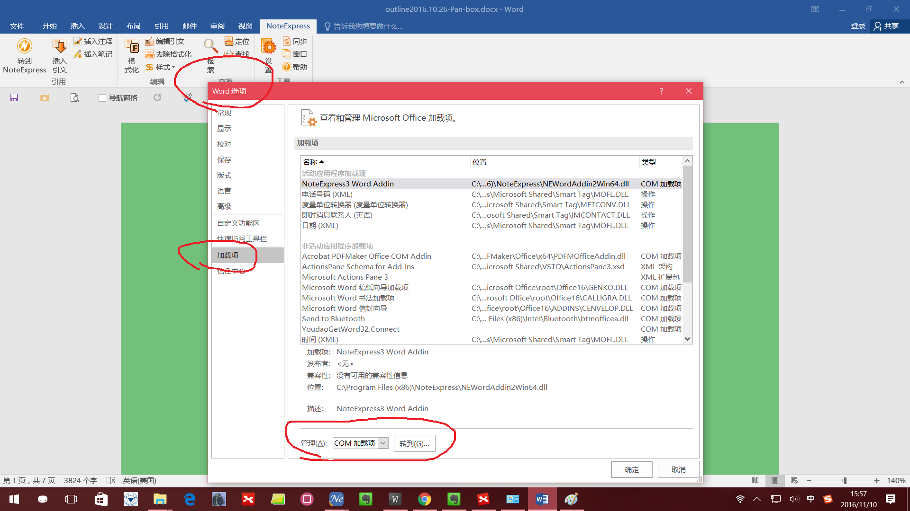The image size is (910, 511).
Task: Select 高级 in the Word options sidebar
Action: coord(224,207)
